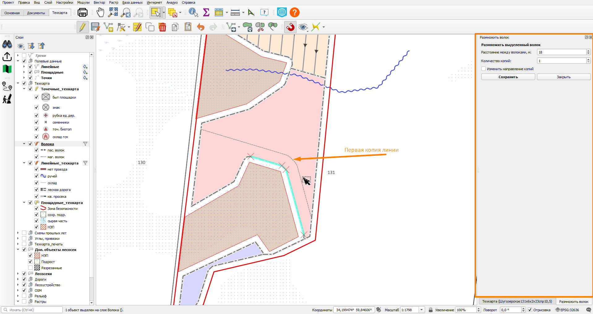Screen dimensions: 593x314
Task: Click the Закрыть button
Action: (x=564, y=77)
